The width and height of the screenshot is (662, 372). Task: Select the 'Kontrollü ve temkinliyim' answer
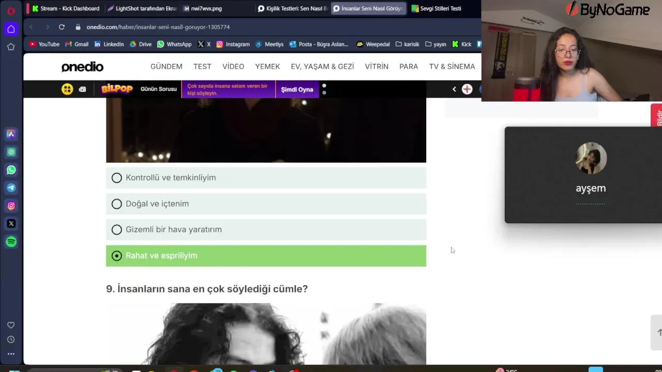coord(266,178)
